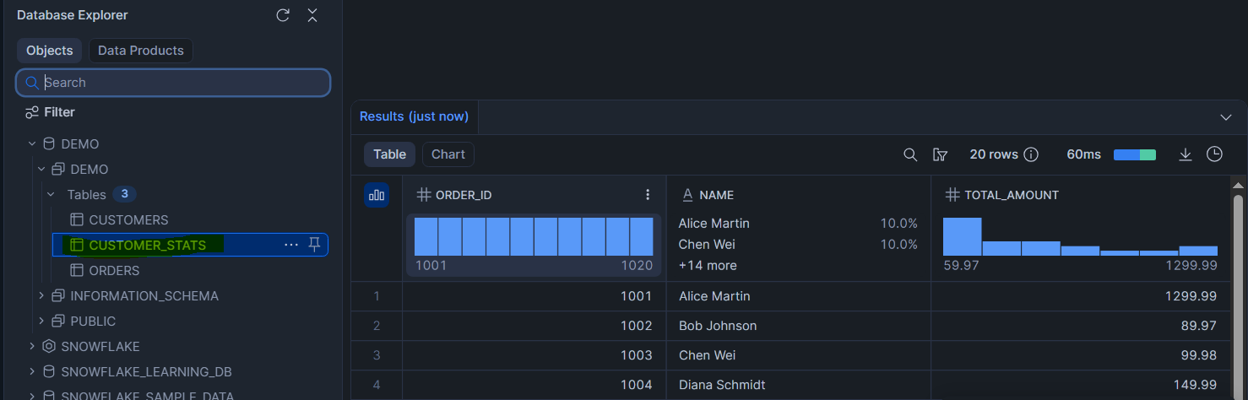
Task: Open query history clock icon
Action: 1214,154
